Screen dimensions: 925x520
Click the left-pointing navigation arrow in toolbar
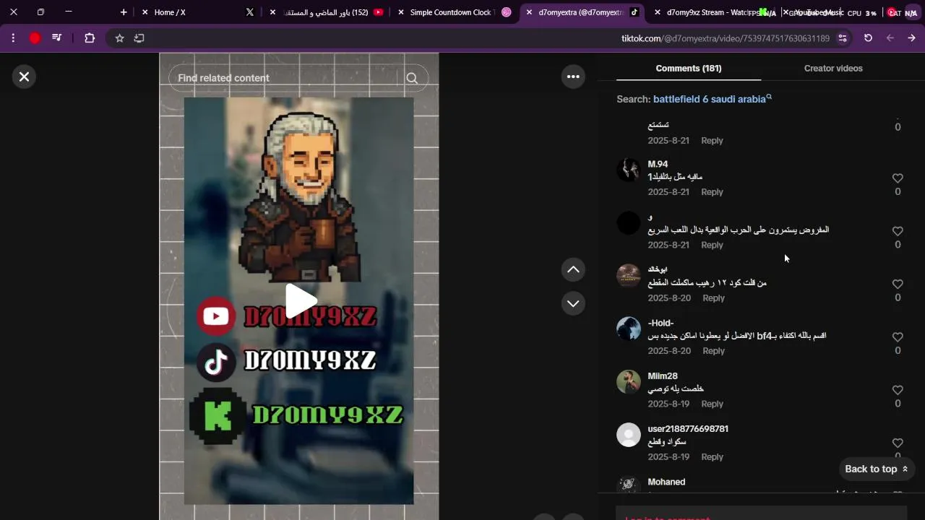890,38
